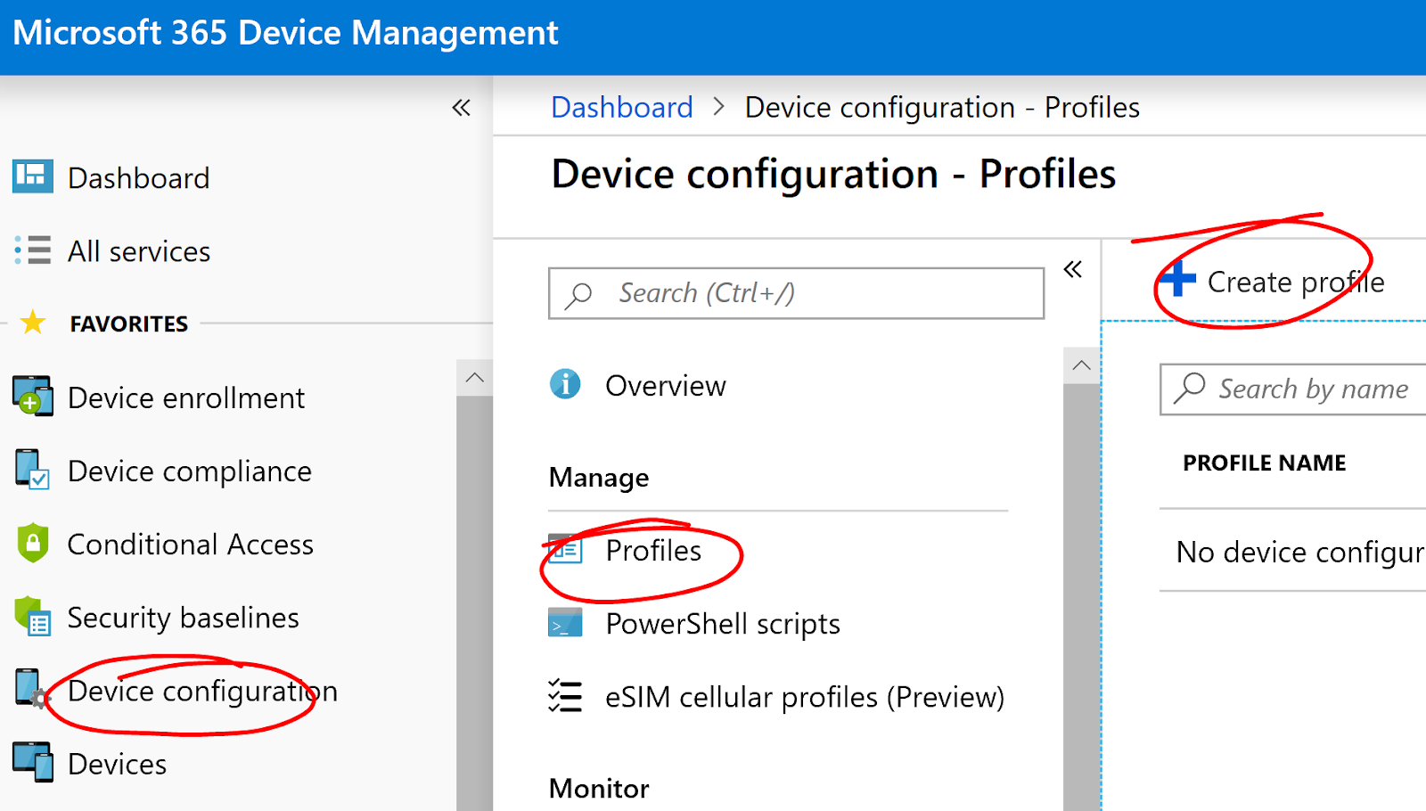Select the Devices icon at the bottom
The image size is (1426, 811).
coord(31,763)
